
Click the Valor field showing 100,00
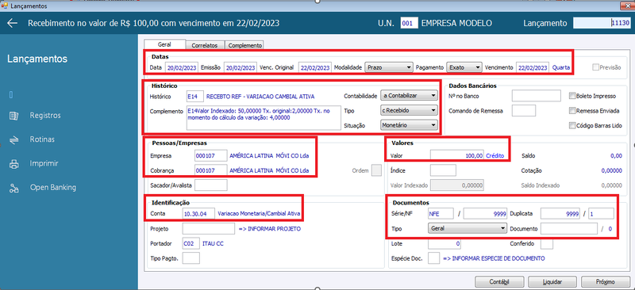point(457,155)
